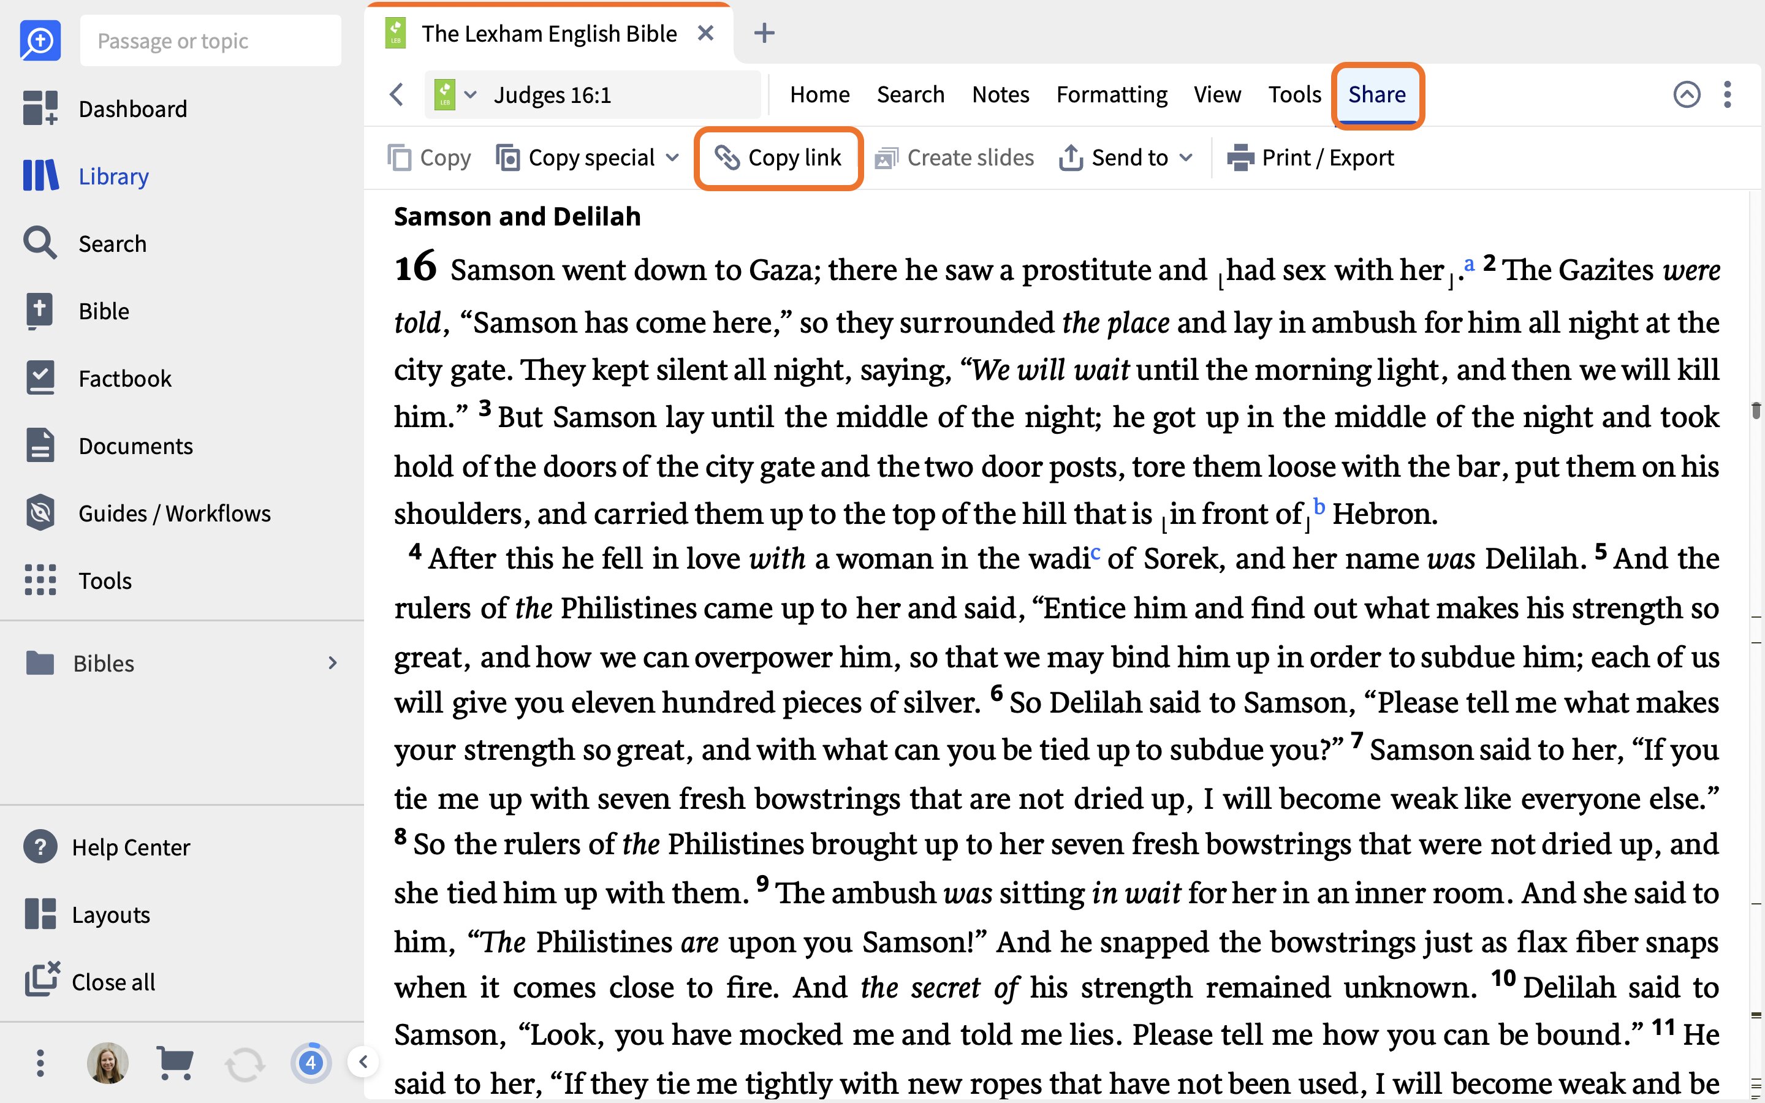
Task: Open the shopping cart icon
Action: coord(175,1064)
